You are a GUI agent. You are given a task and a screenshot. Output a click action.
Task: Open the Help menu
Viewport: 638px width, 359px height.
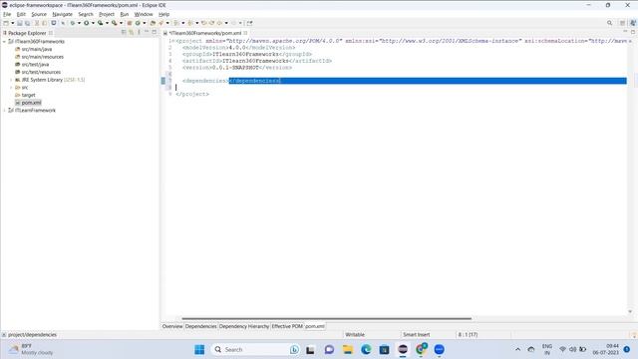[x=163, y=14]
